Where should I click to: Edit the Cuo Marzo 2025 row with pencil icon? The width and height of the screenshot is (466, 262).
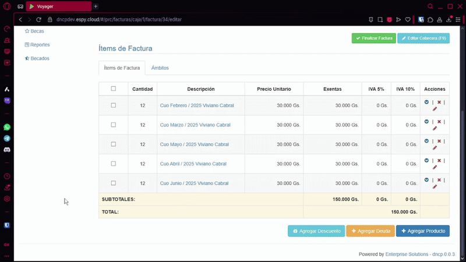(x=435, y=129)
